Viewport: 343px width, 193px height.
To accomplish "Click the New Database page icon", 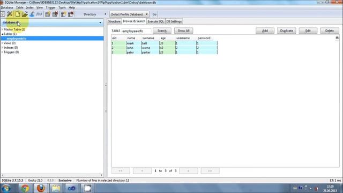I will pos(18,14).
